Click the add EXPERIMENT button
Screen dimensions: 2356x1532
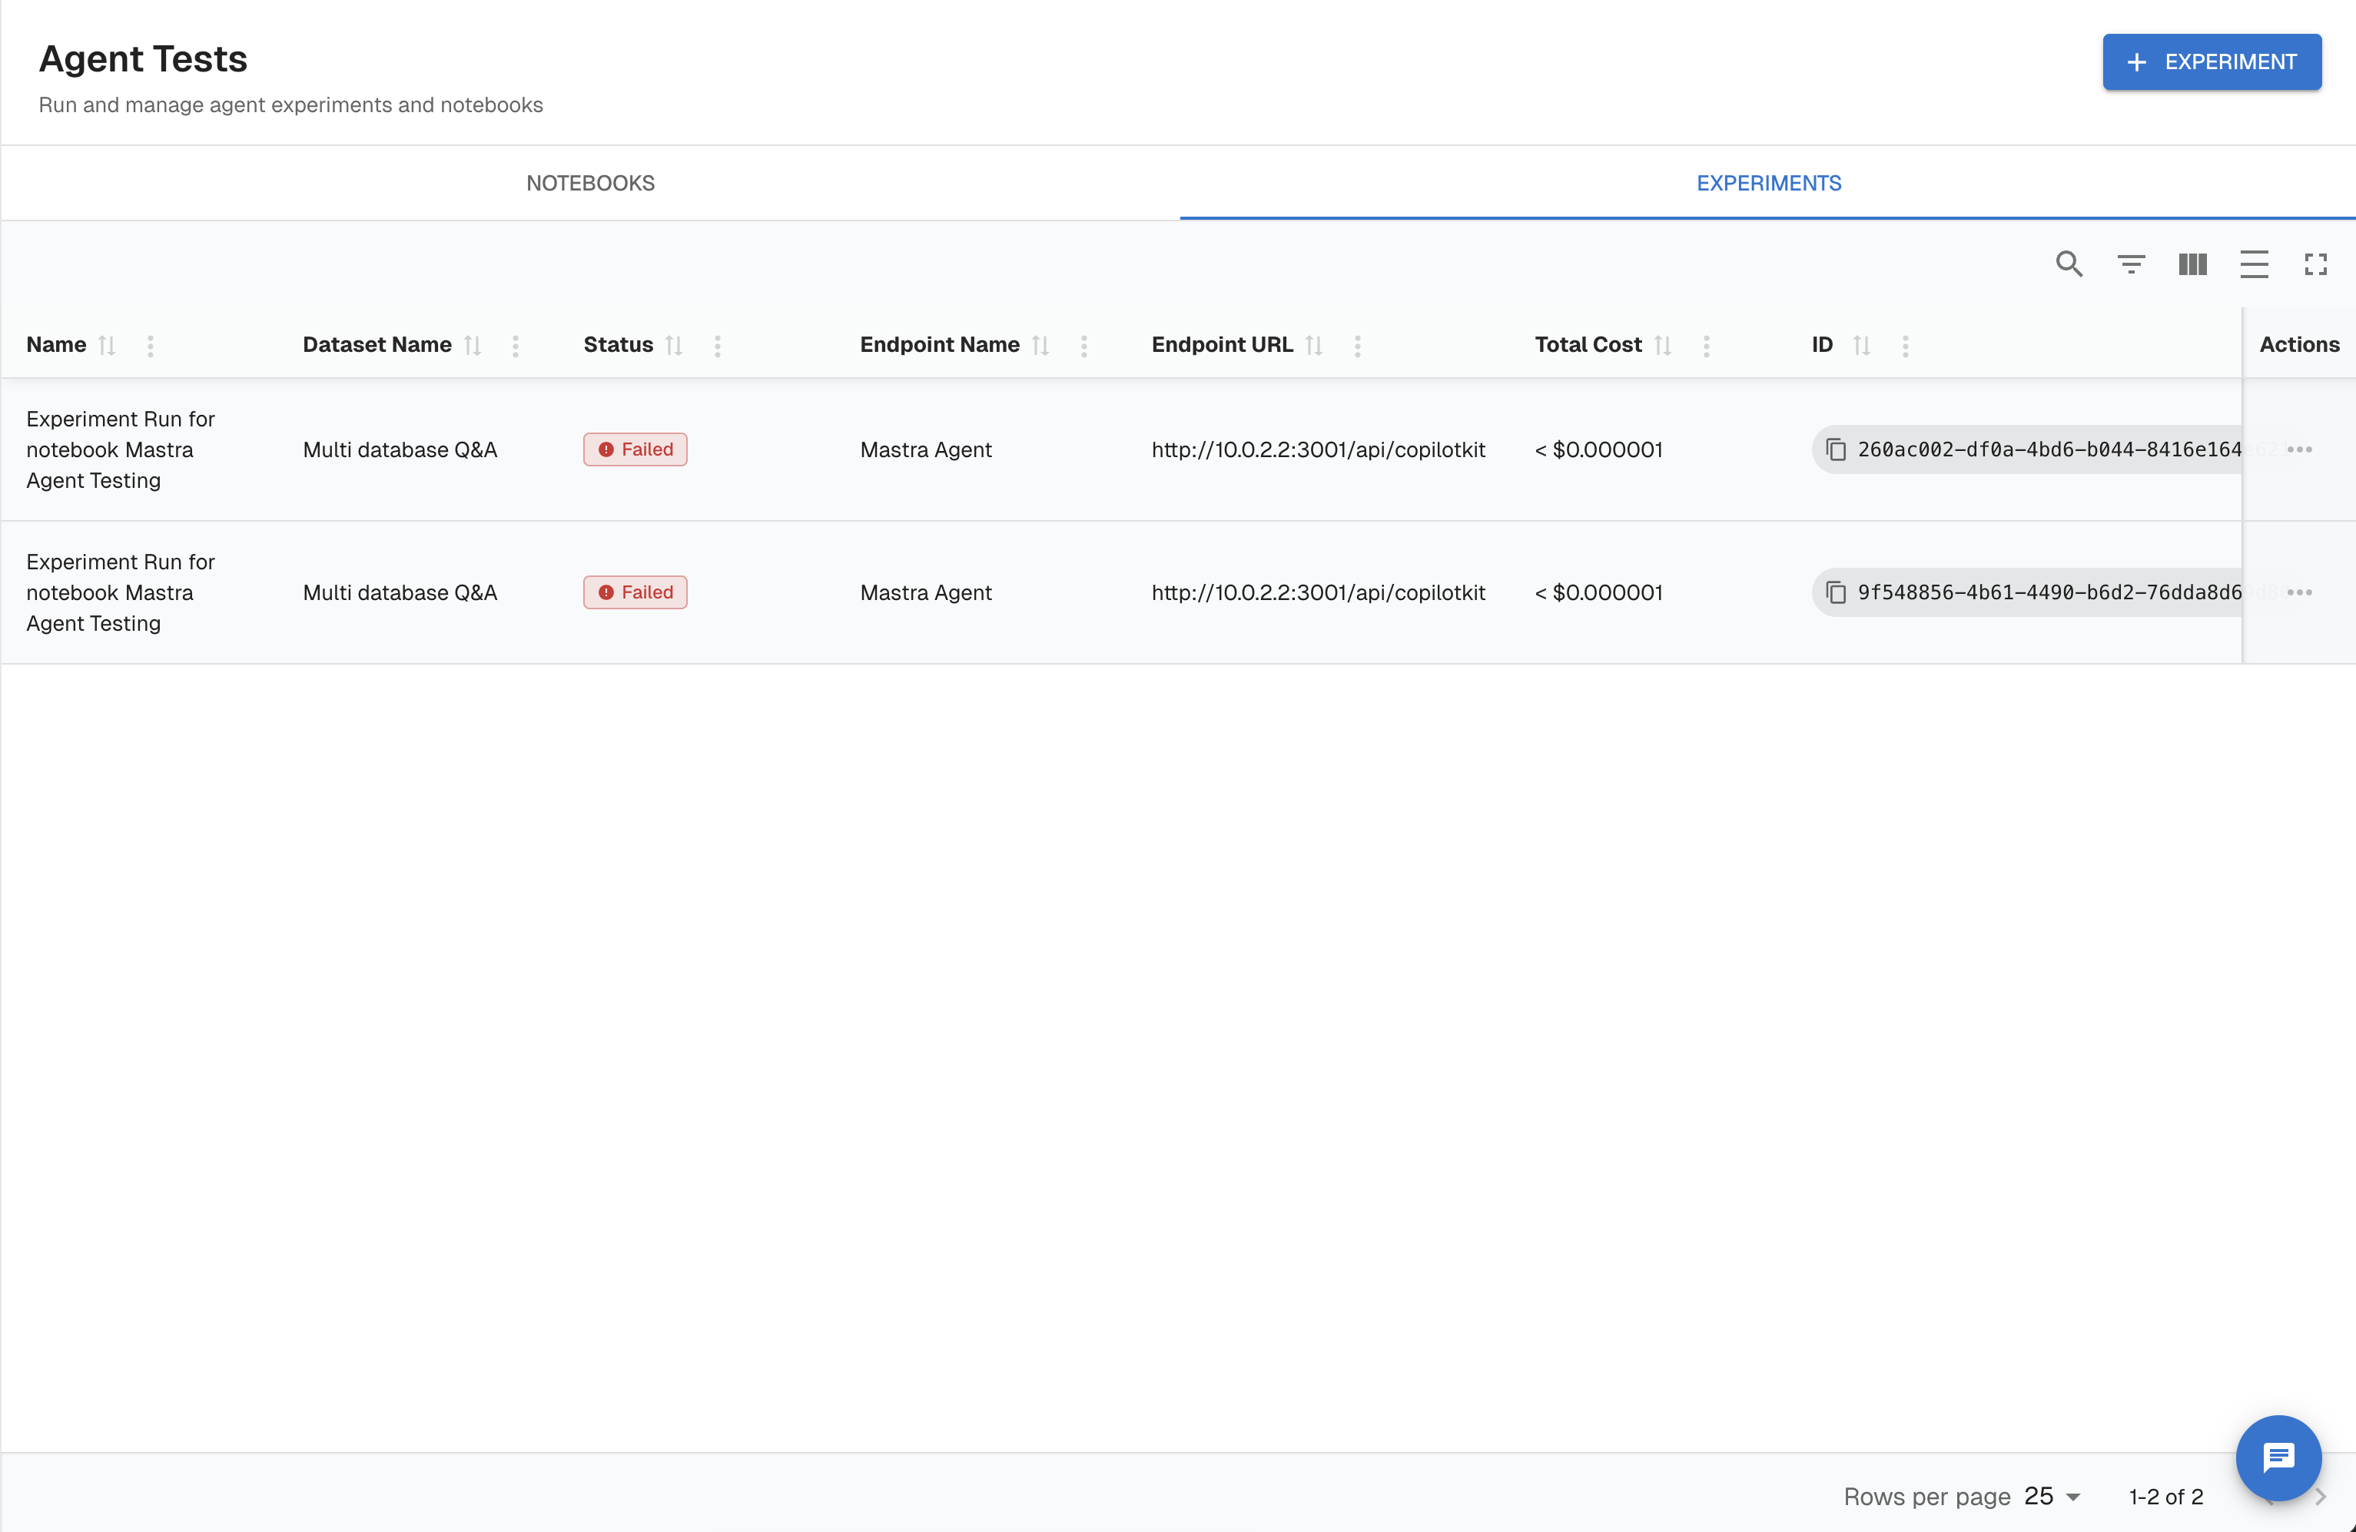coord(2212,61)
